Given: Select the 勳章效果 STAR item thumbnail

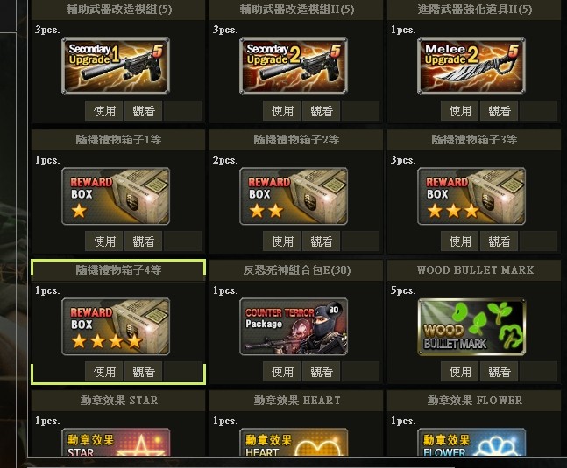Looking at the screenshot, I should [116, 442].
